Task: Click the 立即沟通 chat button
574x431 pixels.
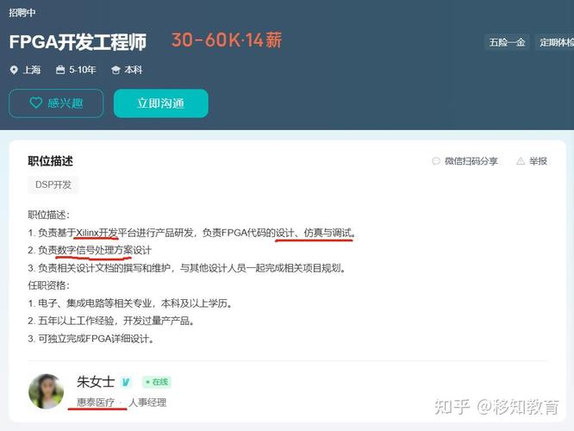Action: pyautogui.click(x=160, y=103)
